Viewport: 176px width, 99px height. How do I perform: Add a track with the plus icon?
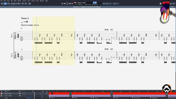[x=2, y=91]
